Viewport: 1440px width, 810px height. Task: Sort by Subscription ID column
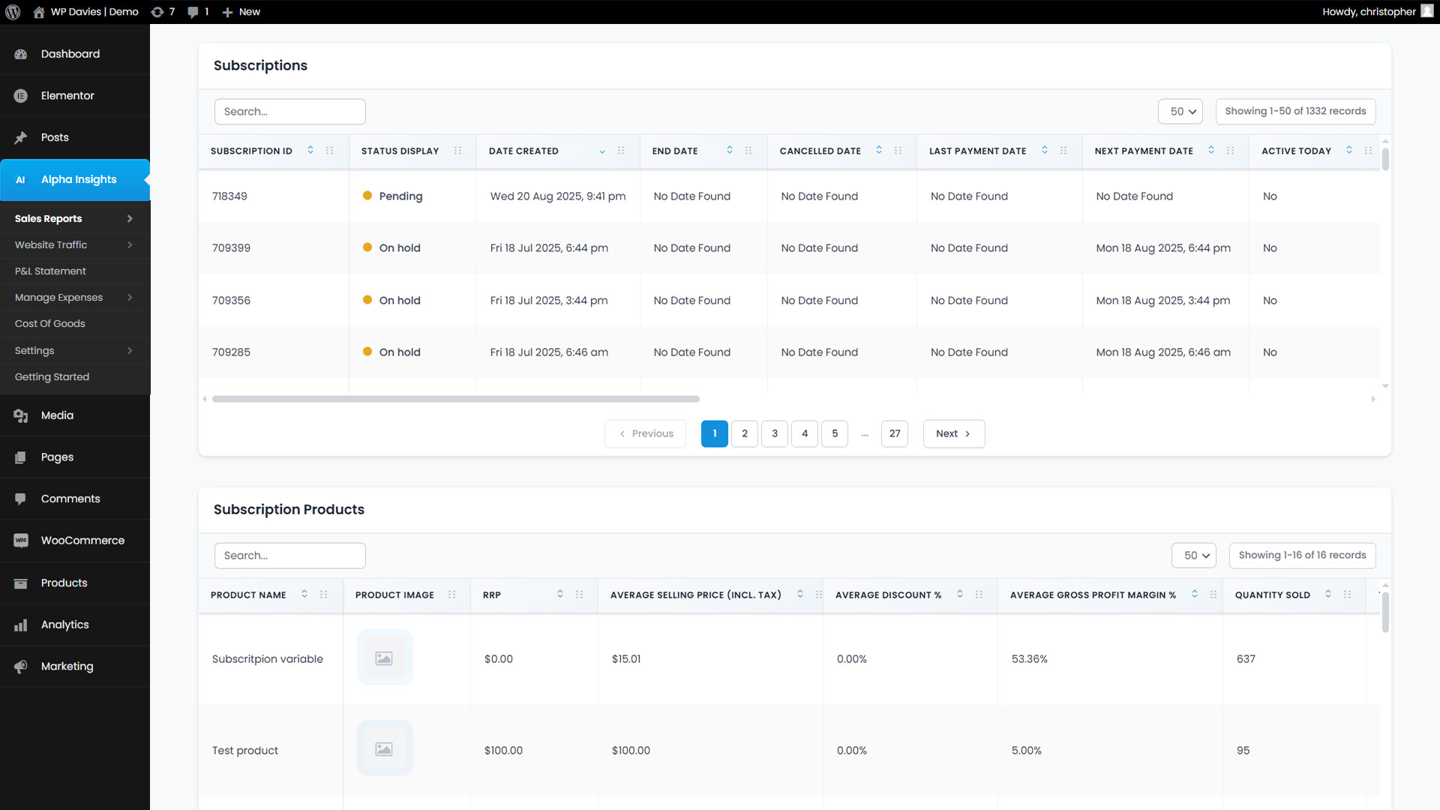(310, 150)
